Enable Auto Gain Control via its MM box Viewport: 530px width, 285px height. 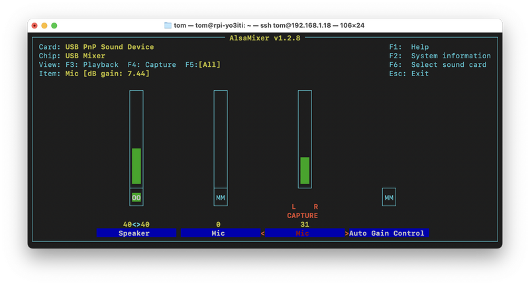[389, 198]
